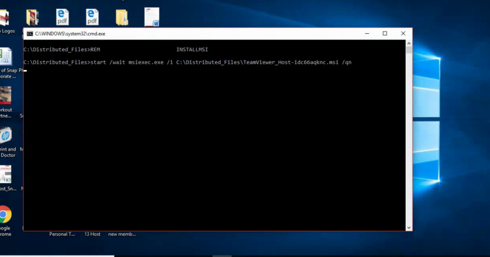490x257 pixels.
Task: Click the '13 Host' desktop label
Action: click(x=92, y=234)
